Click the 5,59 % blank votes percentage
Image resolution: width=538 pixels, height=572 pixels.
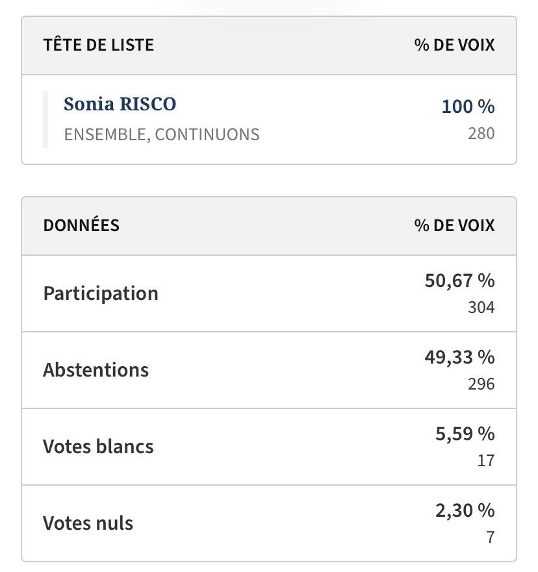click(x=465, y=434)
